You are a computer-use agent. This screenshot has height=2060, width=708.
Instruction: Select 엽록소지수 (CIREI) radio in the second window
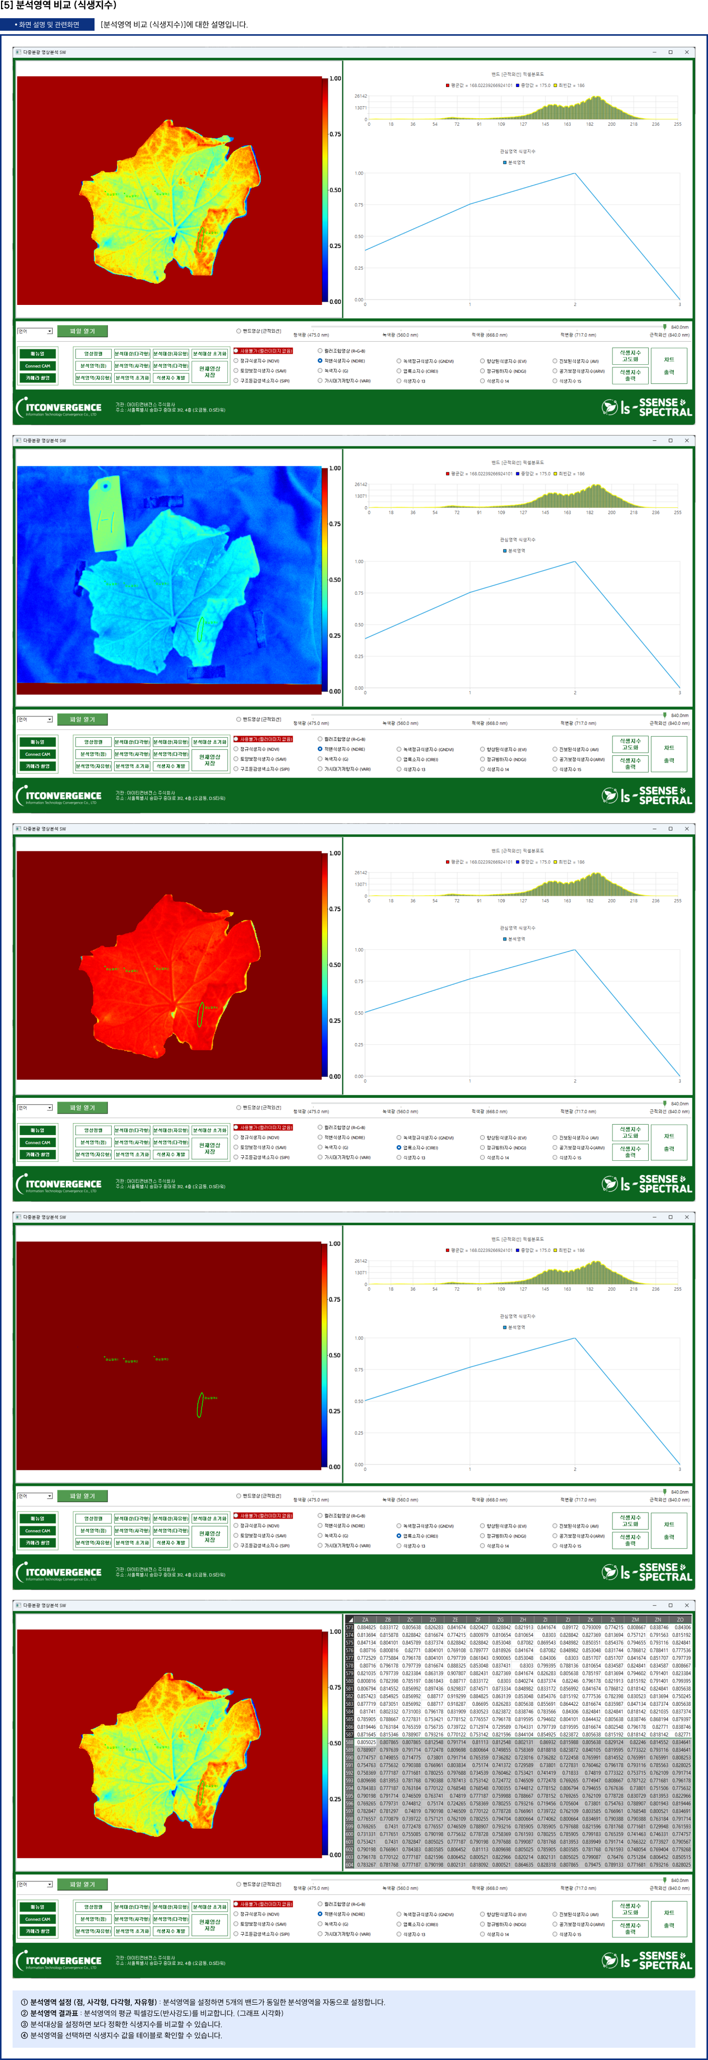[400, 760]
